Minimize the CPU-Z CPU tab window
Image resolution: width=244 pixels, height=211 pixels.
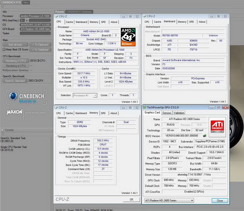pyautogui.click(x=123, y=17)
